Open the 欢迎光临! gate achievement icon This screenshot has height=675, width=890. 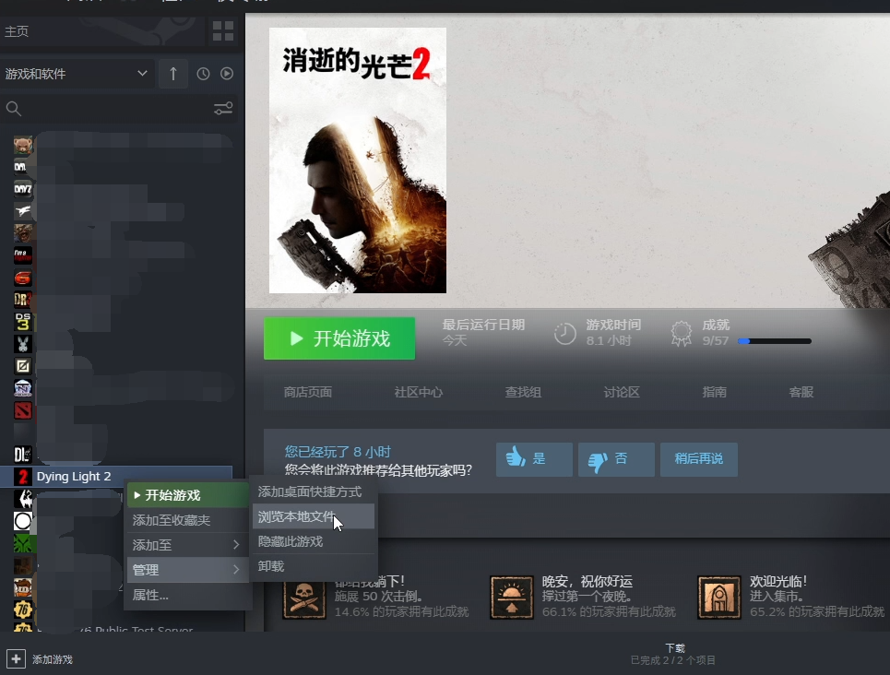pos(719,598)
